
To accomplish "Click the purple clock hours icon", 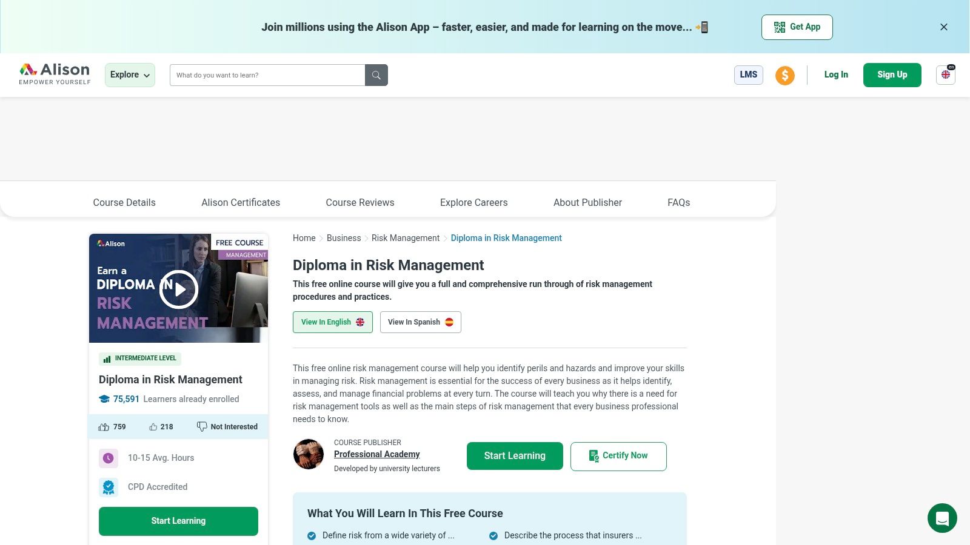I will (109, 458).
